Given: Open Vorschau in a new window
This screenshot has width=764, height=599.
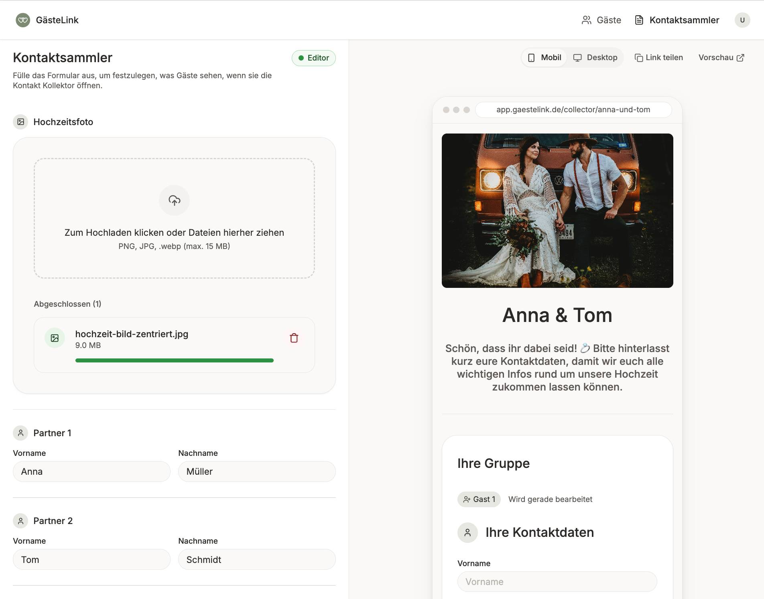Looking at the screenshot, I should (721, 58).
